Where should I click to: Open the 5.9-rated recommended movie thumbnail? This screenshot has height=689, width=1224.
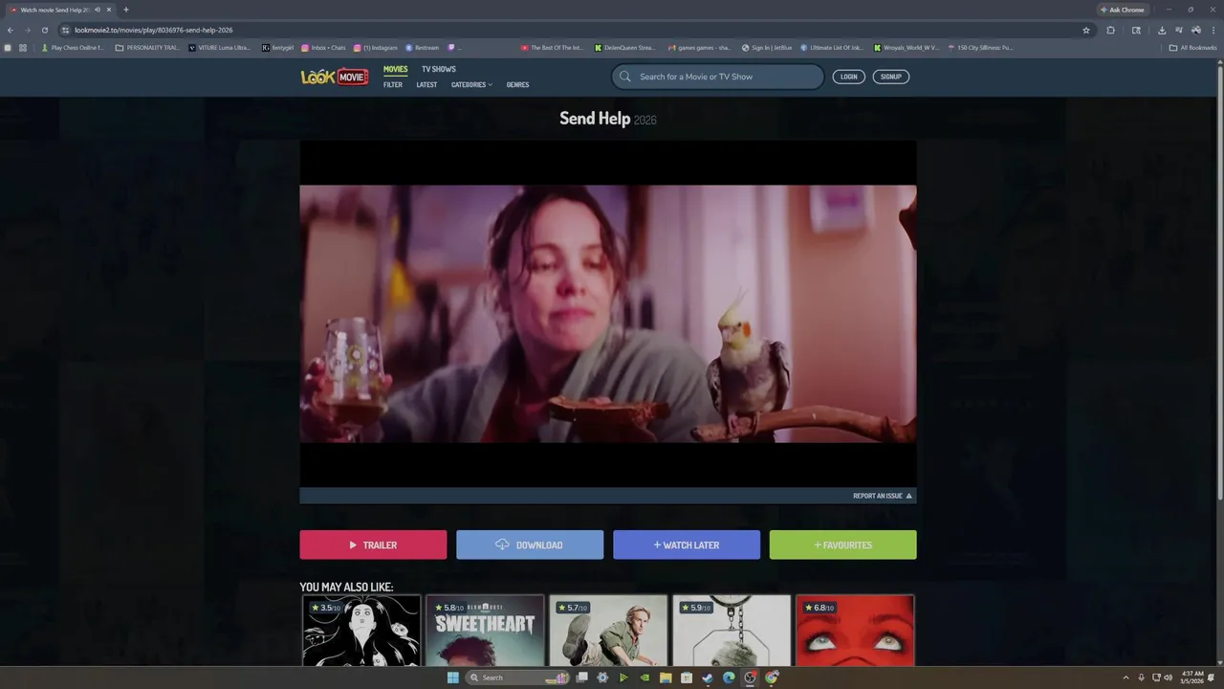pos(732,631)
